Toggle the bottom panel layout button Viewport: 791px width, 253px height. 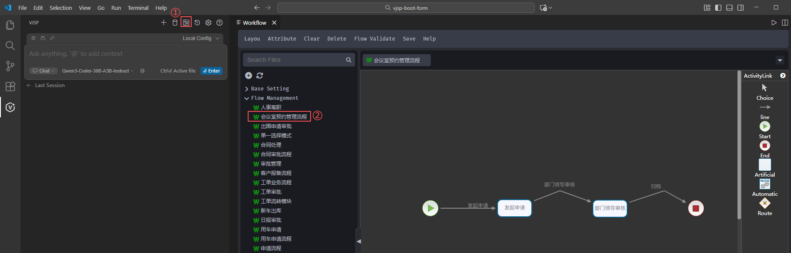(x=729, y=8)
